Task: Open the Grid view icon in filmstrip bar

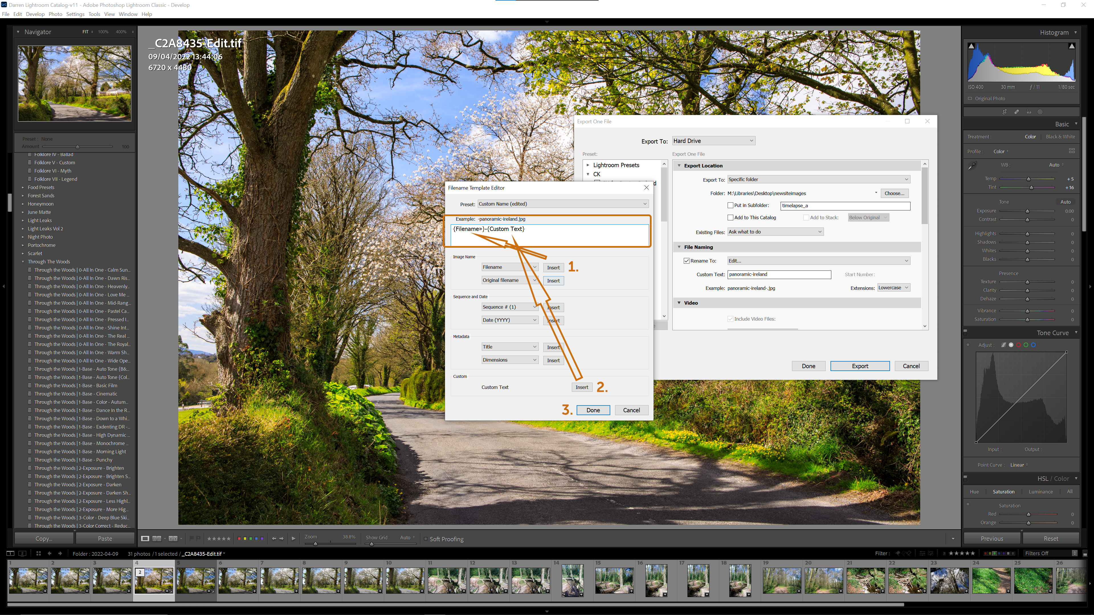Action: pos(38,553)
